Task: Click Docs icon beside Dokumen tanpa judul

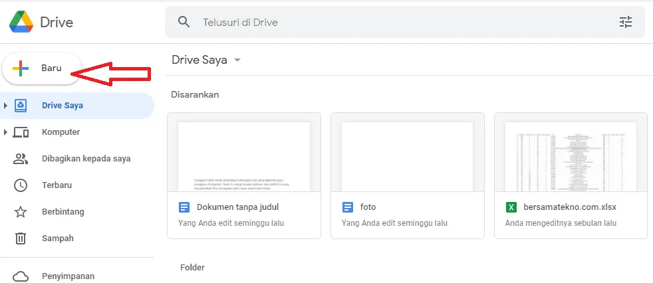Action: [x=184, y=207]
